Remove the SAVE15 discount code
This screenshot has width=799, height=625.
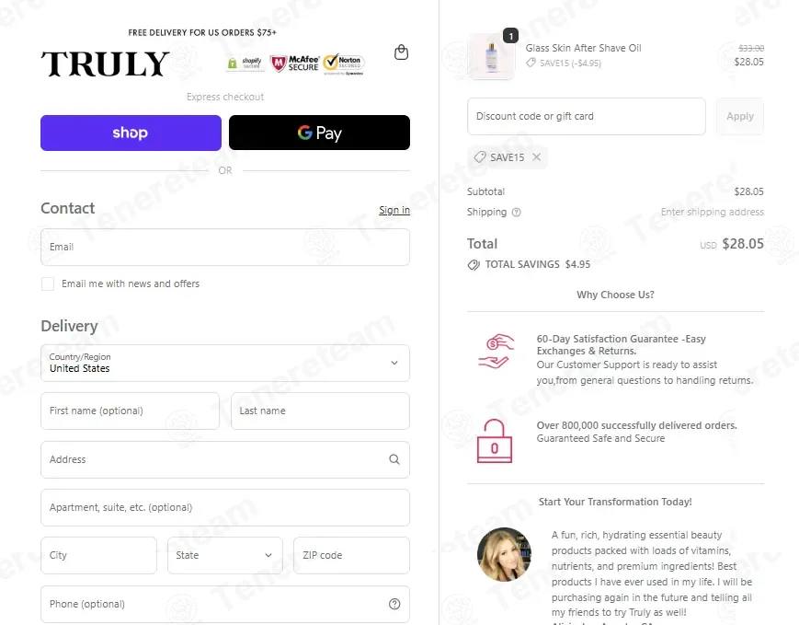pyautogui.click(x=537, y=157)
